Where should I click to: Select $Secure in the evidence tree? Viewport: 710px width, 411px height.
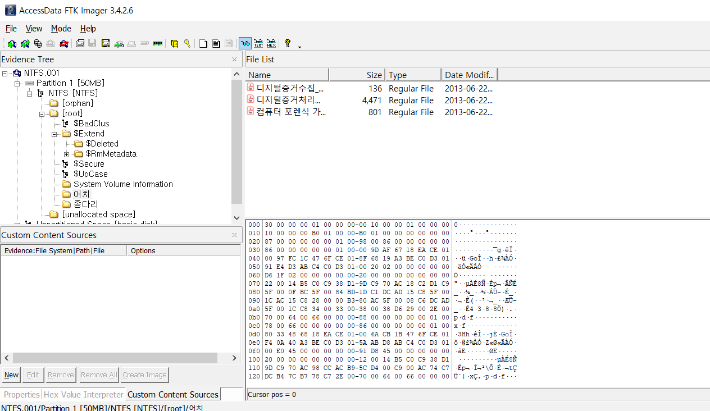pos(89,164)
